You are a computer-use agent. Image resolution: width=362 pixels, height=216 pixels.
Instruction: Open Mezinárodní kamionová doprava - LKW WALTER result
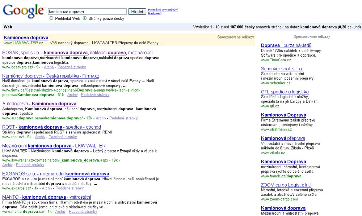pos(54,146)
